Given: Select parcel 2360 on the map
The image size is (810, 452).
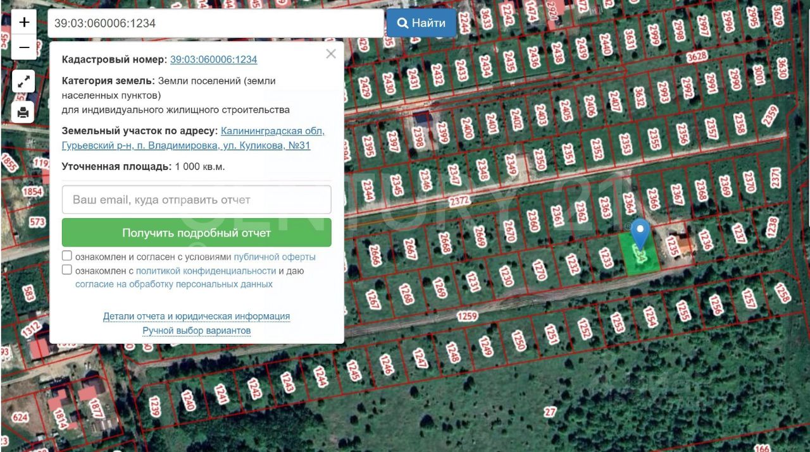Looking at the screenshot, I should point(533,221).
